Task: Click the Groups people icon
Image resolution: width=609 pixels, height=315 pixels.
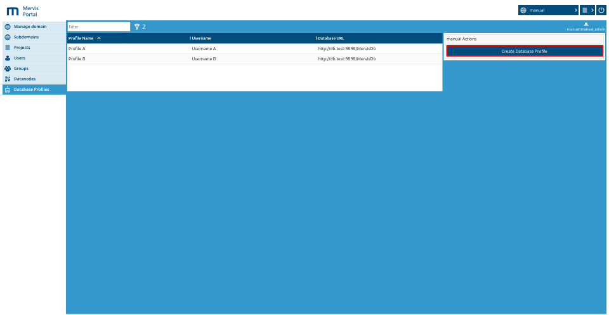Action: [8, 69]
